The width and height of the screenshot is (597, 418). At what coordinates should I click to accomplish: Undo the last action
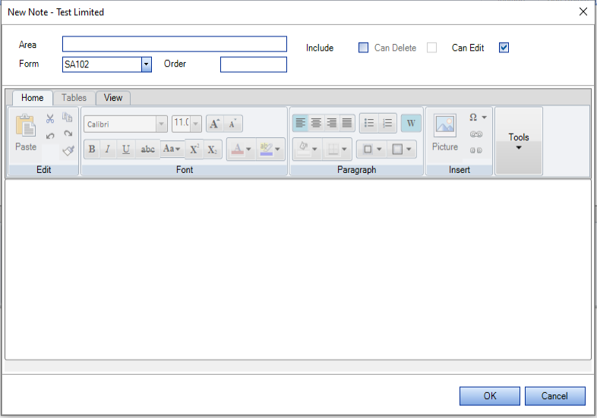click(50, 136)
